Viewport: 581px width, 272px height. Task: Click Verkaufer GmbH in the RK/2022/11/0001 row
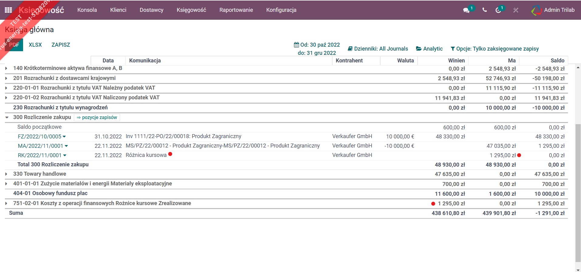(x=352, y=155)
